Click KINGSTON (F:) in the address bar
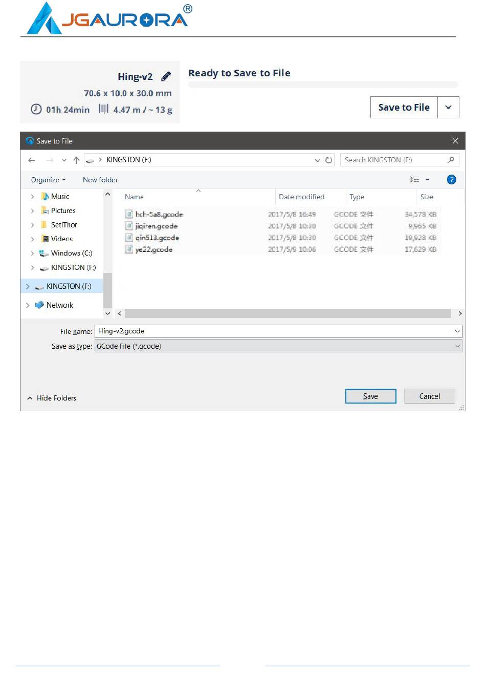Image resolution: width=486 pixels, height=696 pixels. pyautogui.click(x=129, y=160)
